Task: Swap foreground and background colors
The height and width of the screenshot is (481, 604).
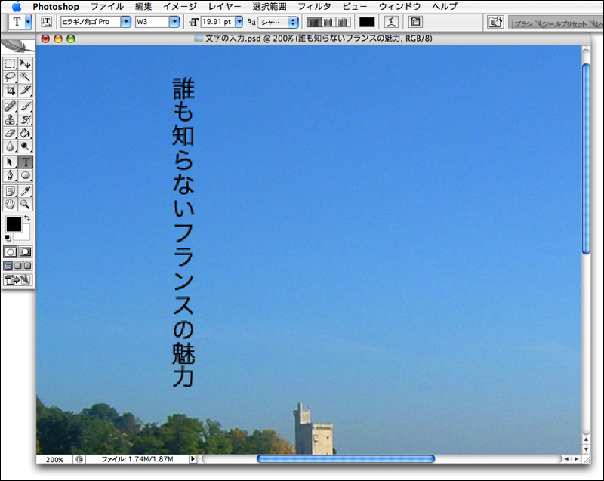Action: click(27, 218)
